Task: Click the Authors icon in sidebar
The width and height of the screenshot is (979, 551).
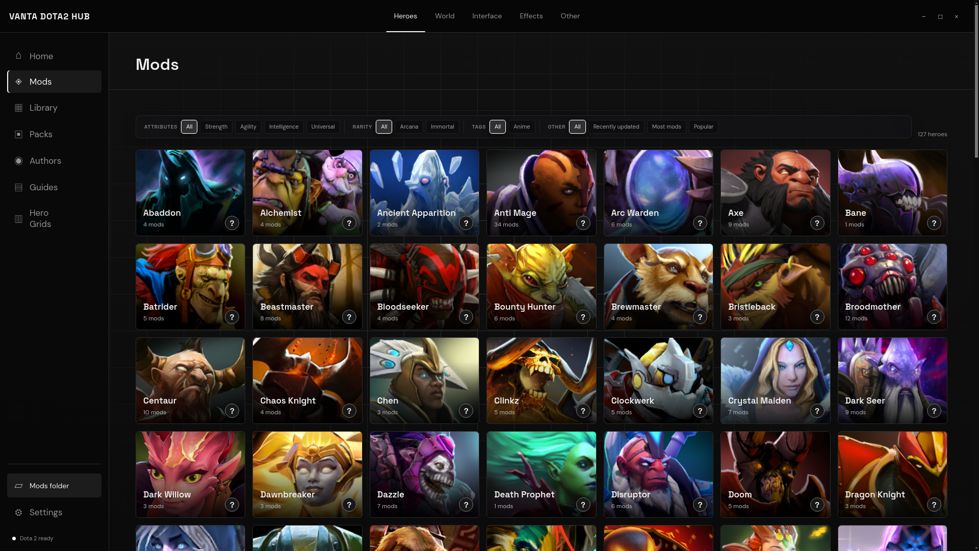Action: click(x=18, y=161)
